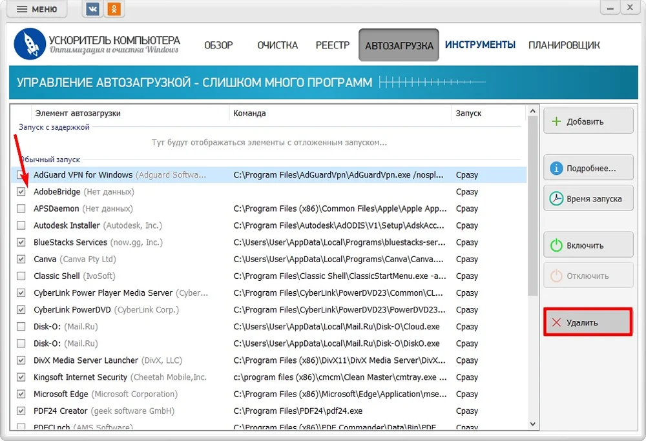The image size is (646, 441).
Task: Click the red X Удалить icon
Action: [556, 322]
